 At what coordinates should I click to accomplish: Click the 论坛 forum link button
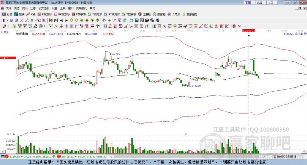(x=259, y=2)
